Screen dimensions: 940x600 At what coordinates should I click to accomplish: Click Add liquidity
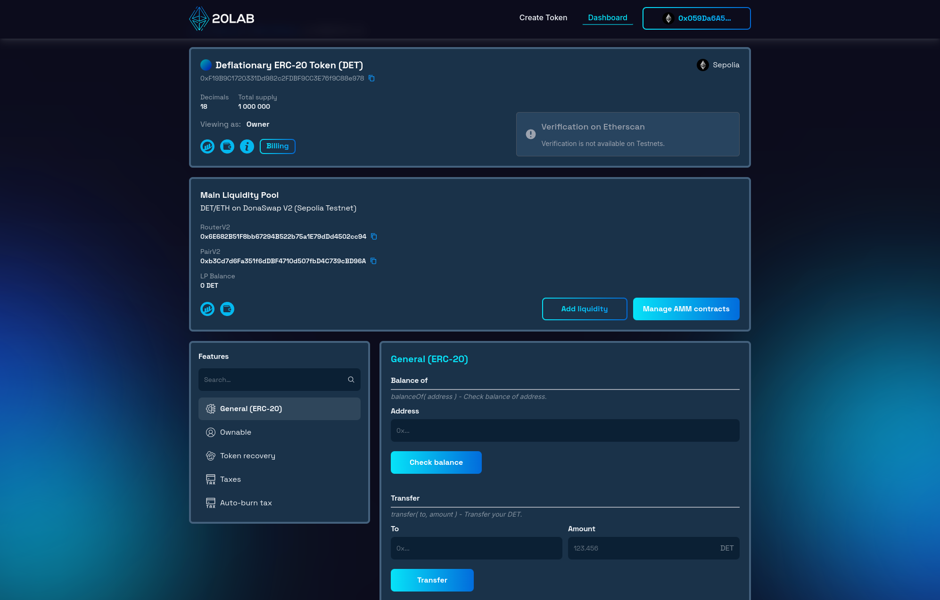585,309
